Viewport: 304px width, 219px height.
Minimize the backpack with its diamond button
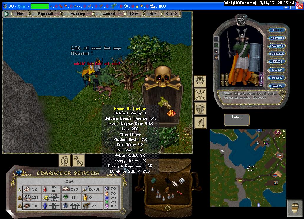[x=168, y=208]
